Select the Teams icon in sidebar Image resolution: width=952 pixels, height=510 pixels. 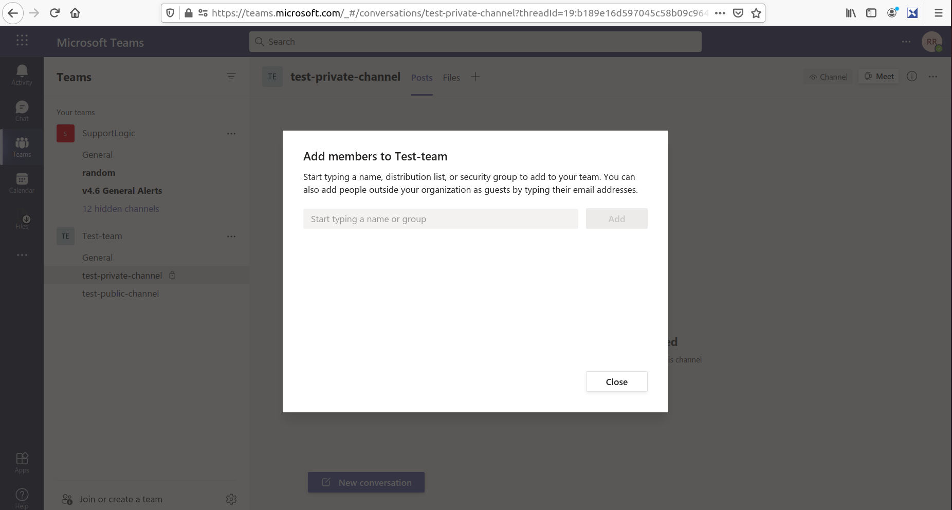coord(22,147)
